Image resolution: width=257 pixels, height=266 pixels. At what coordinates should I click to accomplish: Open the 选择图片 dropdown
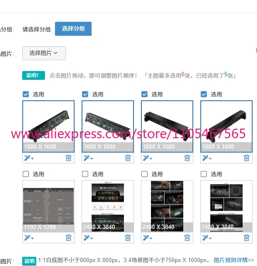click(x=44, y=53)
